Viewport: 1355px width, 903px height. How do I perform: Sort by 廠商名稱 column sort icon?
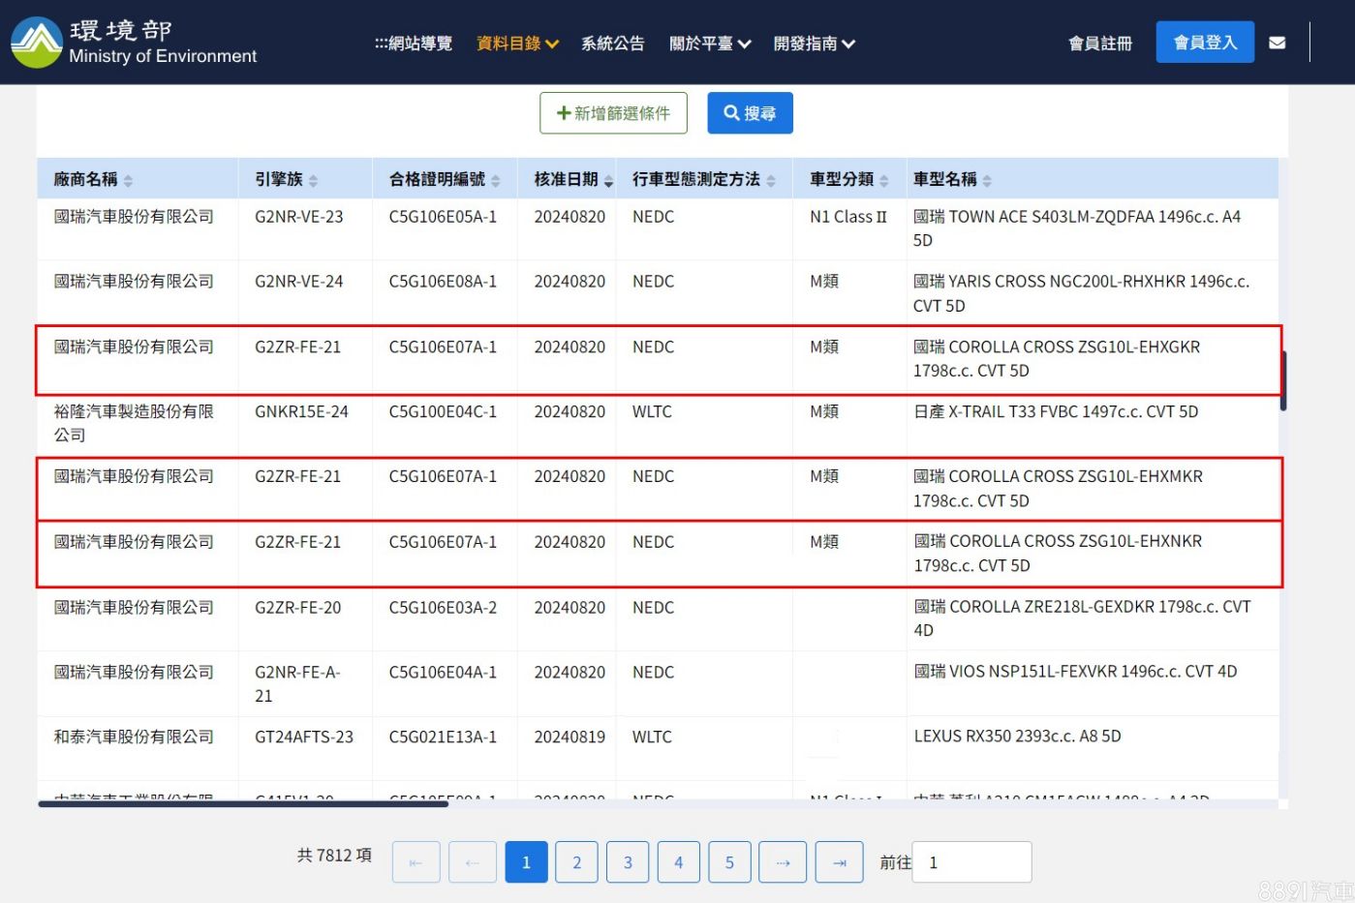click(128, 181)
